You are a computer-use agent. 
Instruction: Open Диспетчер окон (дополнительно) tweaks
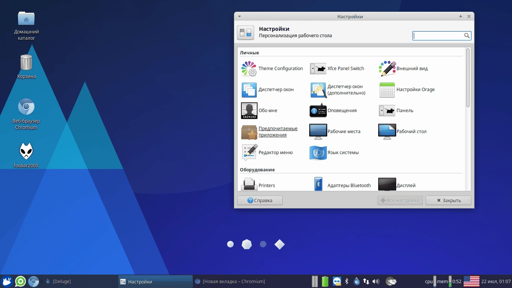[338, 90]
